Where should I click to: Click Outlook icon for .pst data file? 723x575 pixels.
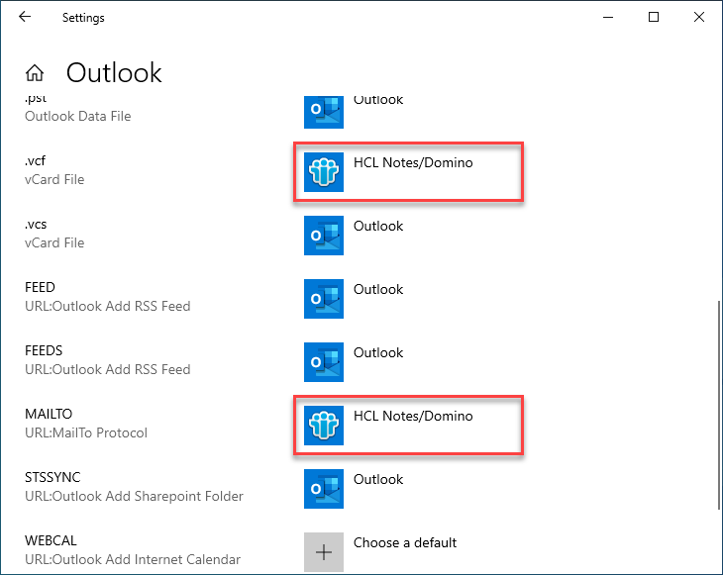324,110
